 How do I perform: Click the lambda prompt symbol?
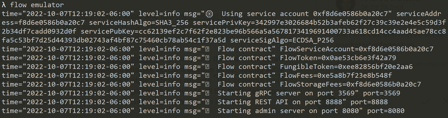4,5
